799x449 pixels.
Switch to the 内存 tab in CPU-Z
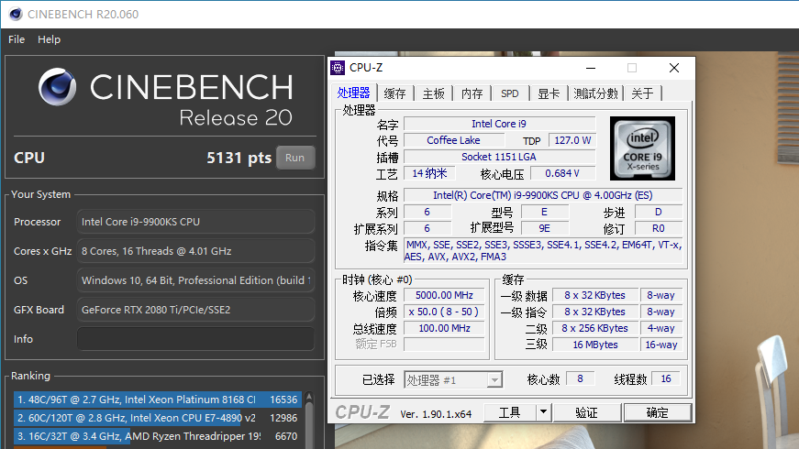coord(472,93)
